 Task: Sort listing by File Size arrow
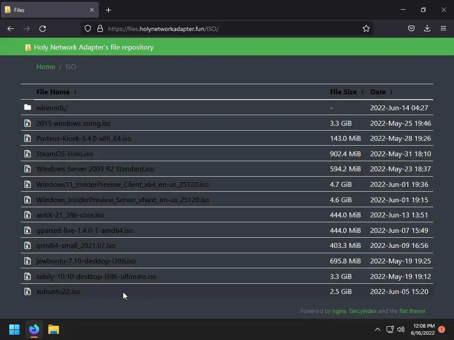(x=362, y=92)
